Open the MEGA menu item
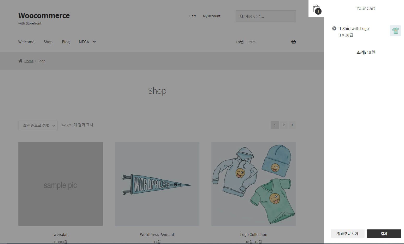Screen dimensions: 404x244 tap(84, 42)
